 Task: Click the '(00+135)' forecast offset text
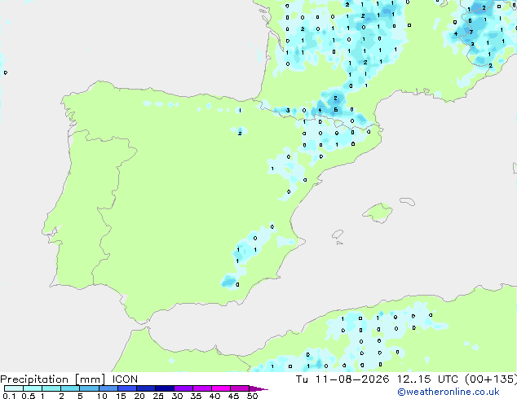[x=491, y=379]
